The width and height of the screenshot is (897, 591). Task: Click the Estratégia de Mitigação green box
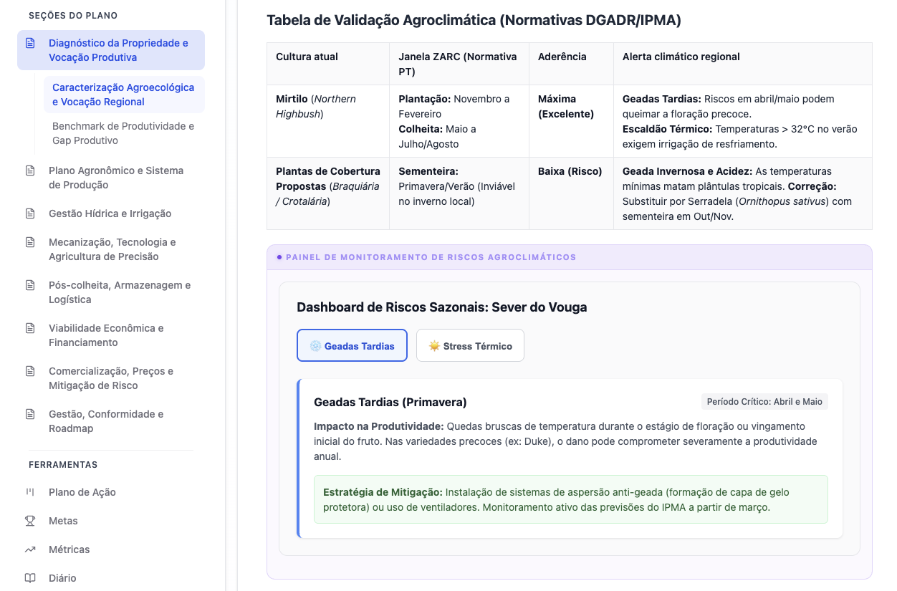pos(570,499)
